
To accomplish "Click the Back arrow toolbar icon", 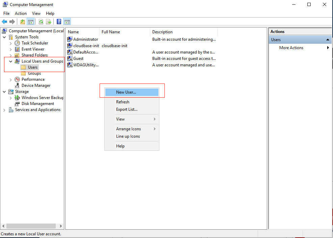I will [x=4, y=22].
